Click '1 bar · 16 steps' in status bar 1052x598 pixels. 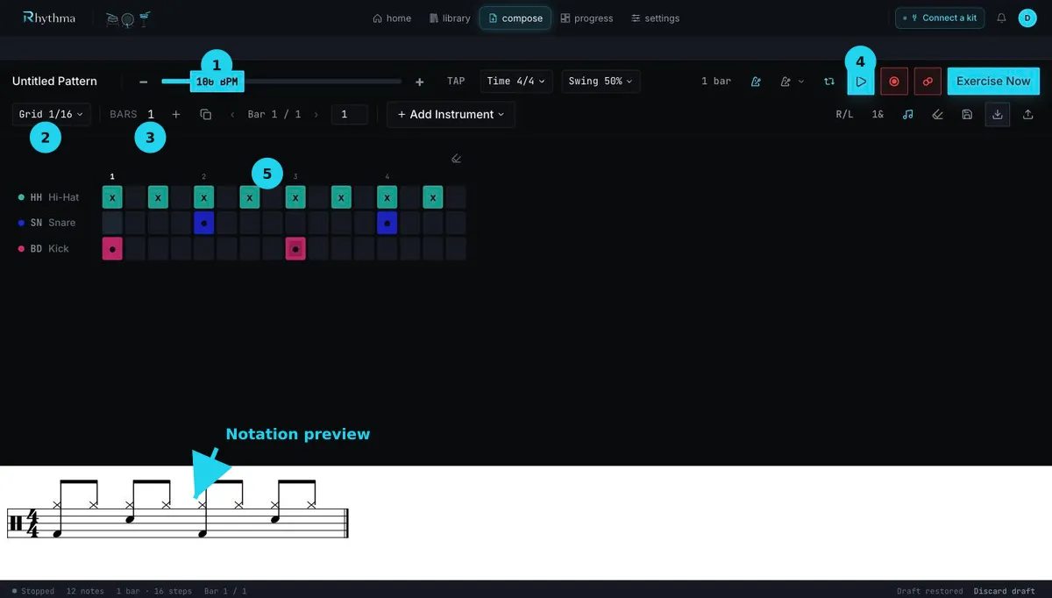(154, 591)
